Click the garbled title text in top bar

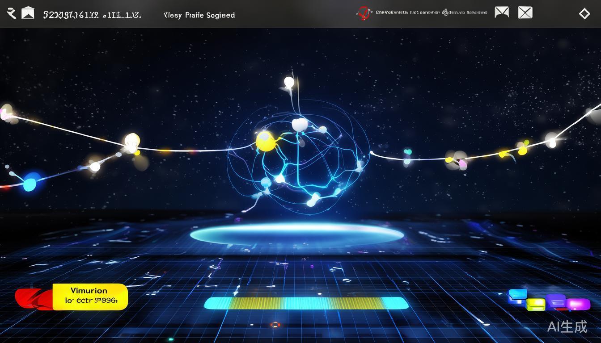click(92, 15)
